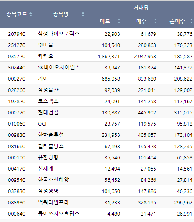The image size is (194, 222).
Task: Click stock code 302440
Action: [17, 68]
